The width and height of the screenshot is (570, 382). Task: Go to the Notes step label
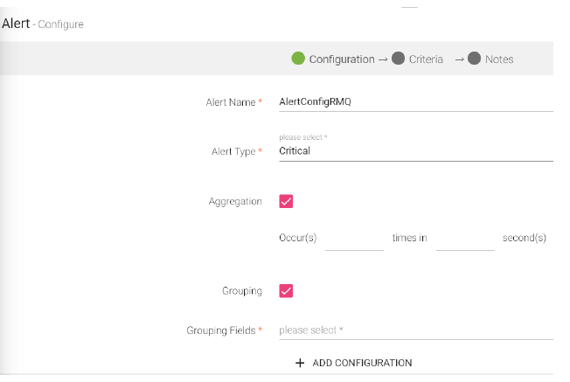point(499,59)
